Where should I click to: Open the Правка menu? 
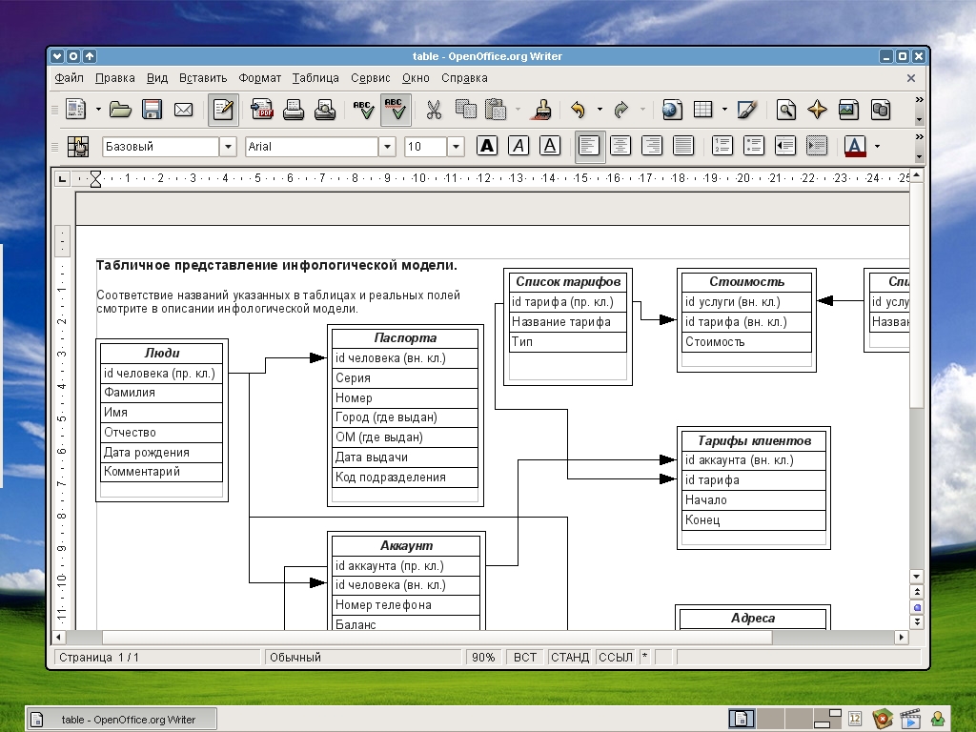click(115, 78)
